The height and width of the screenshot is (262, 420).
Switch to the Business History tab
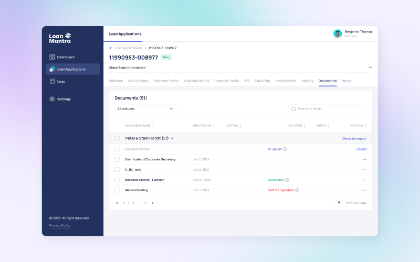coord(196,81)
